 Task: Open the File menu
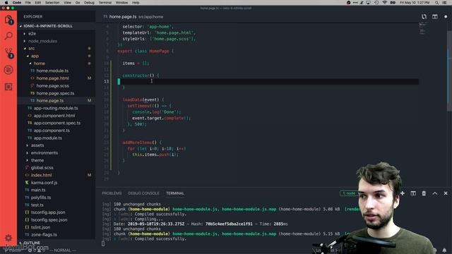(x=28, y=3)
